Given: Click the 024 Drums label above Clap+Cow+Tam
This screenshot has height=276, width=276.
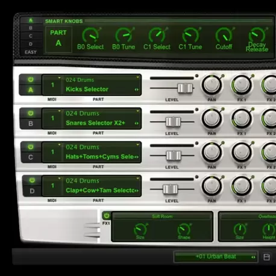Looking at the screenshot, I should tap(83, 181).
